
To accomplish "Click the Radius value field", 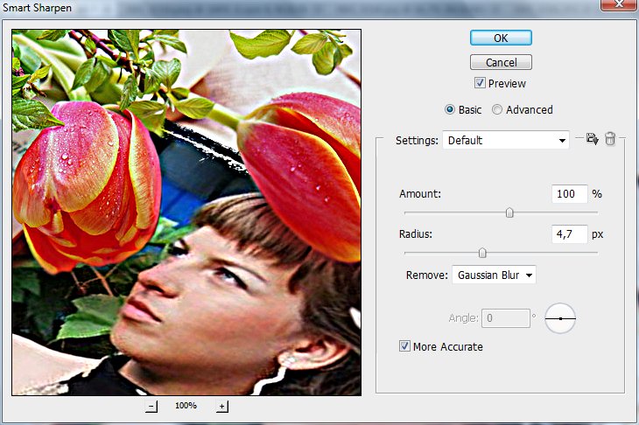I will 569,234.
